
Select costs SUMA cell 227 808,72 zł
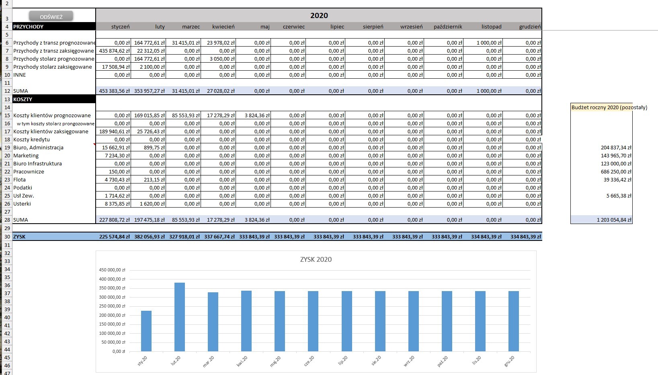pos(113,220)
